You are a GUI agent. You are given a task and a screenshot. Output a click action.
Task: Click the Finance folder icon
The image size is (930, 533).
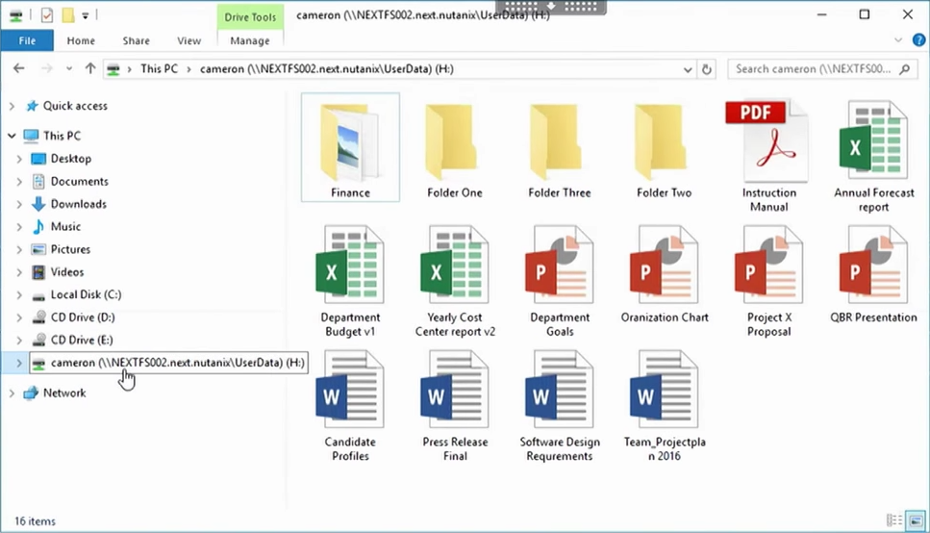350,142
